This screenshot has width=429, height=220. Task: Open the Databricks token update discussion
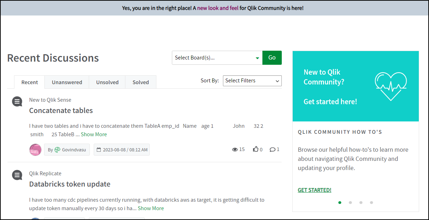tap(70, 184)
